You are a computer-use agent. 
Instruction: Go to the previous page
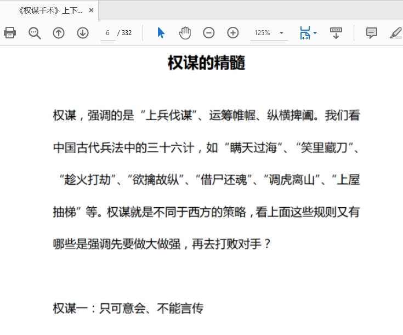tap(59, 33)
